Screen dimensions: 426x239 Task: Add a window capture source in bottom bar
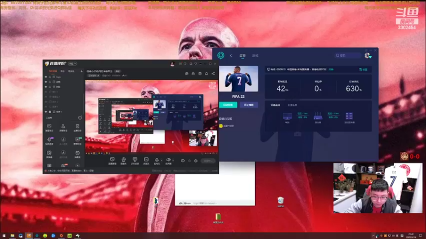coord(135,161)
